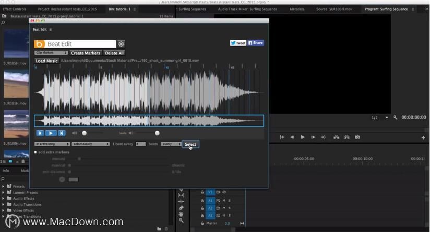
Task: Open the 'select exactly' dropdown
Action: pyautogui.click(x=91, y=144)
